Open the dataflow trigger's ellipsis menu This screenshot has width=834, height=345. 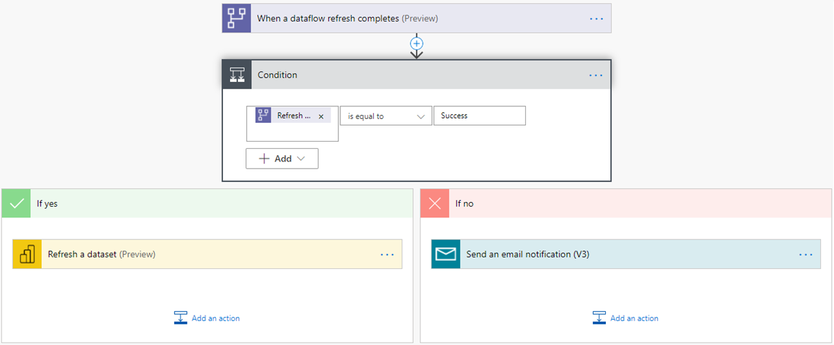tap(596, 19)
